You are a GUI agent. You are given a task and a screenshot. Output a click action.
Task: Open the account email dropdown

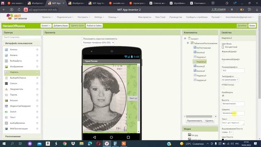click(239, 17)
